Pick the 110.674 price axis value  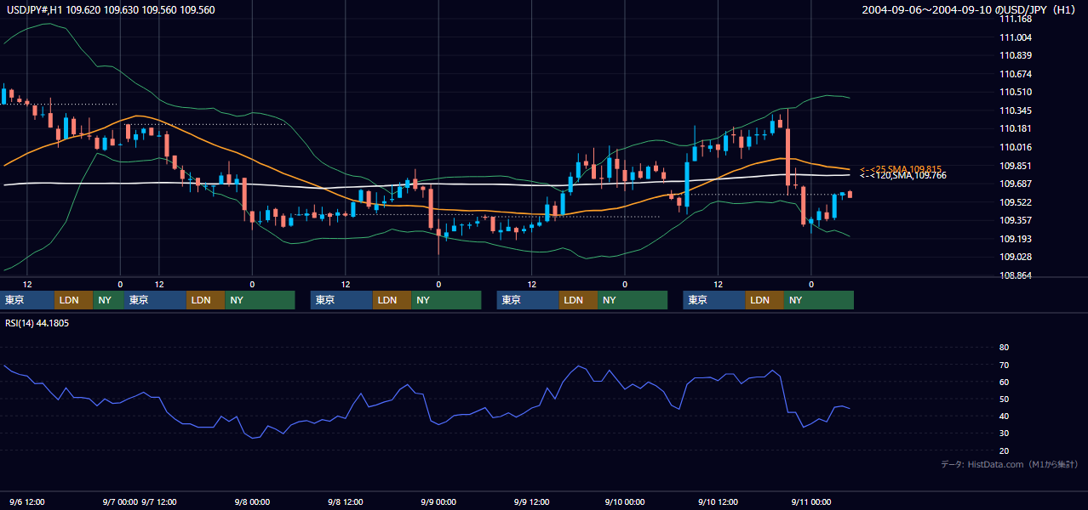pyautogui.click(x=1015, y=74)
